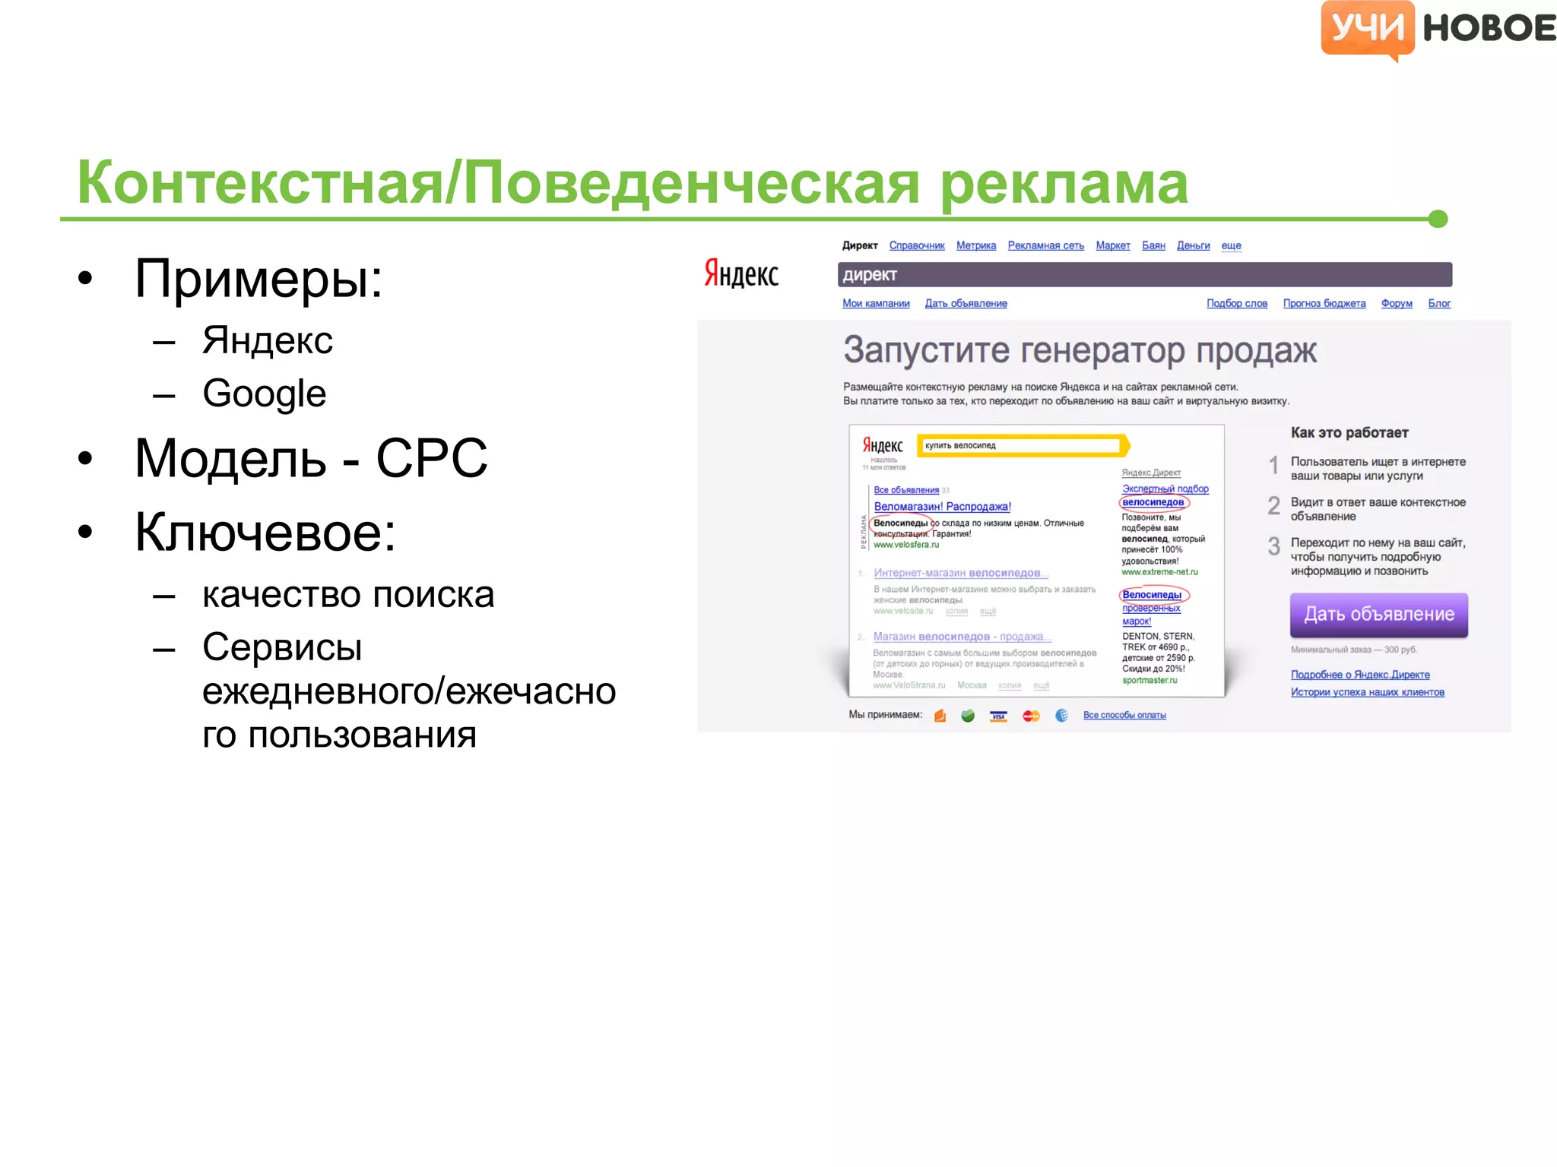Viewport: 1557px width, 1167px height.
Task: Click the 'Примеры:' bullet
Action: tap(258, 279)
